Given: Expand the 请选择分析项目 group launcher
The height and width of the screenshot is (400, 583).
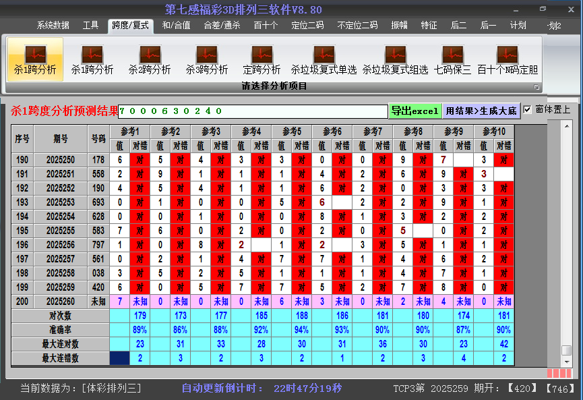Looking at the screenshot, I should [536, 87].
